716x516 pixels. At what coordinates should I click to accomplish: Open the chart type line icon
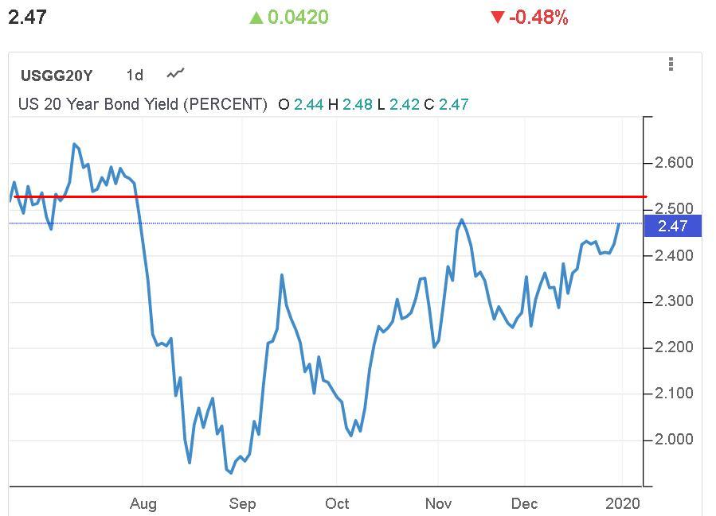[175, 74]
